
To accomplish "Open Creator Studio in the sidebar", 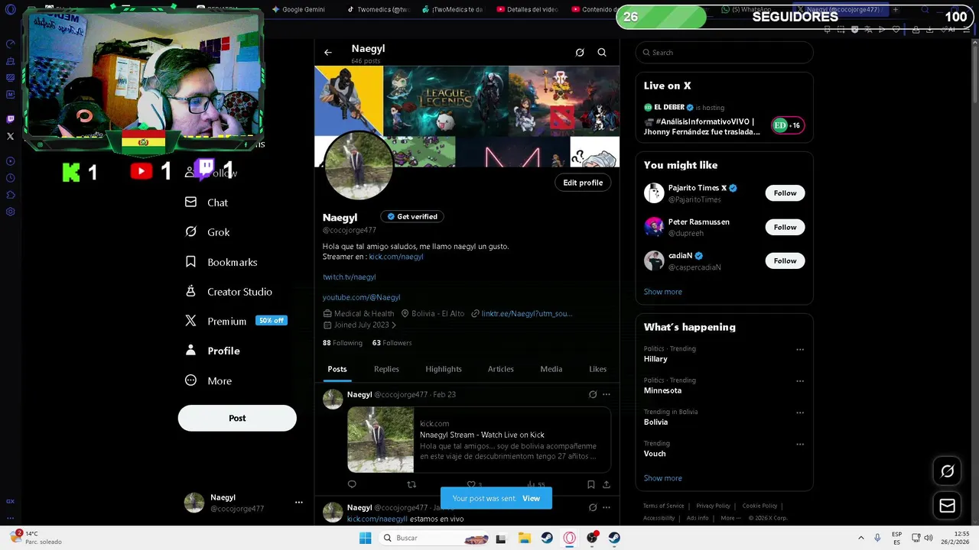I will tap(229, 292).
